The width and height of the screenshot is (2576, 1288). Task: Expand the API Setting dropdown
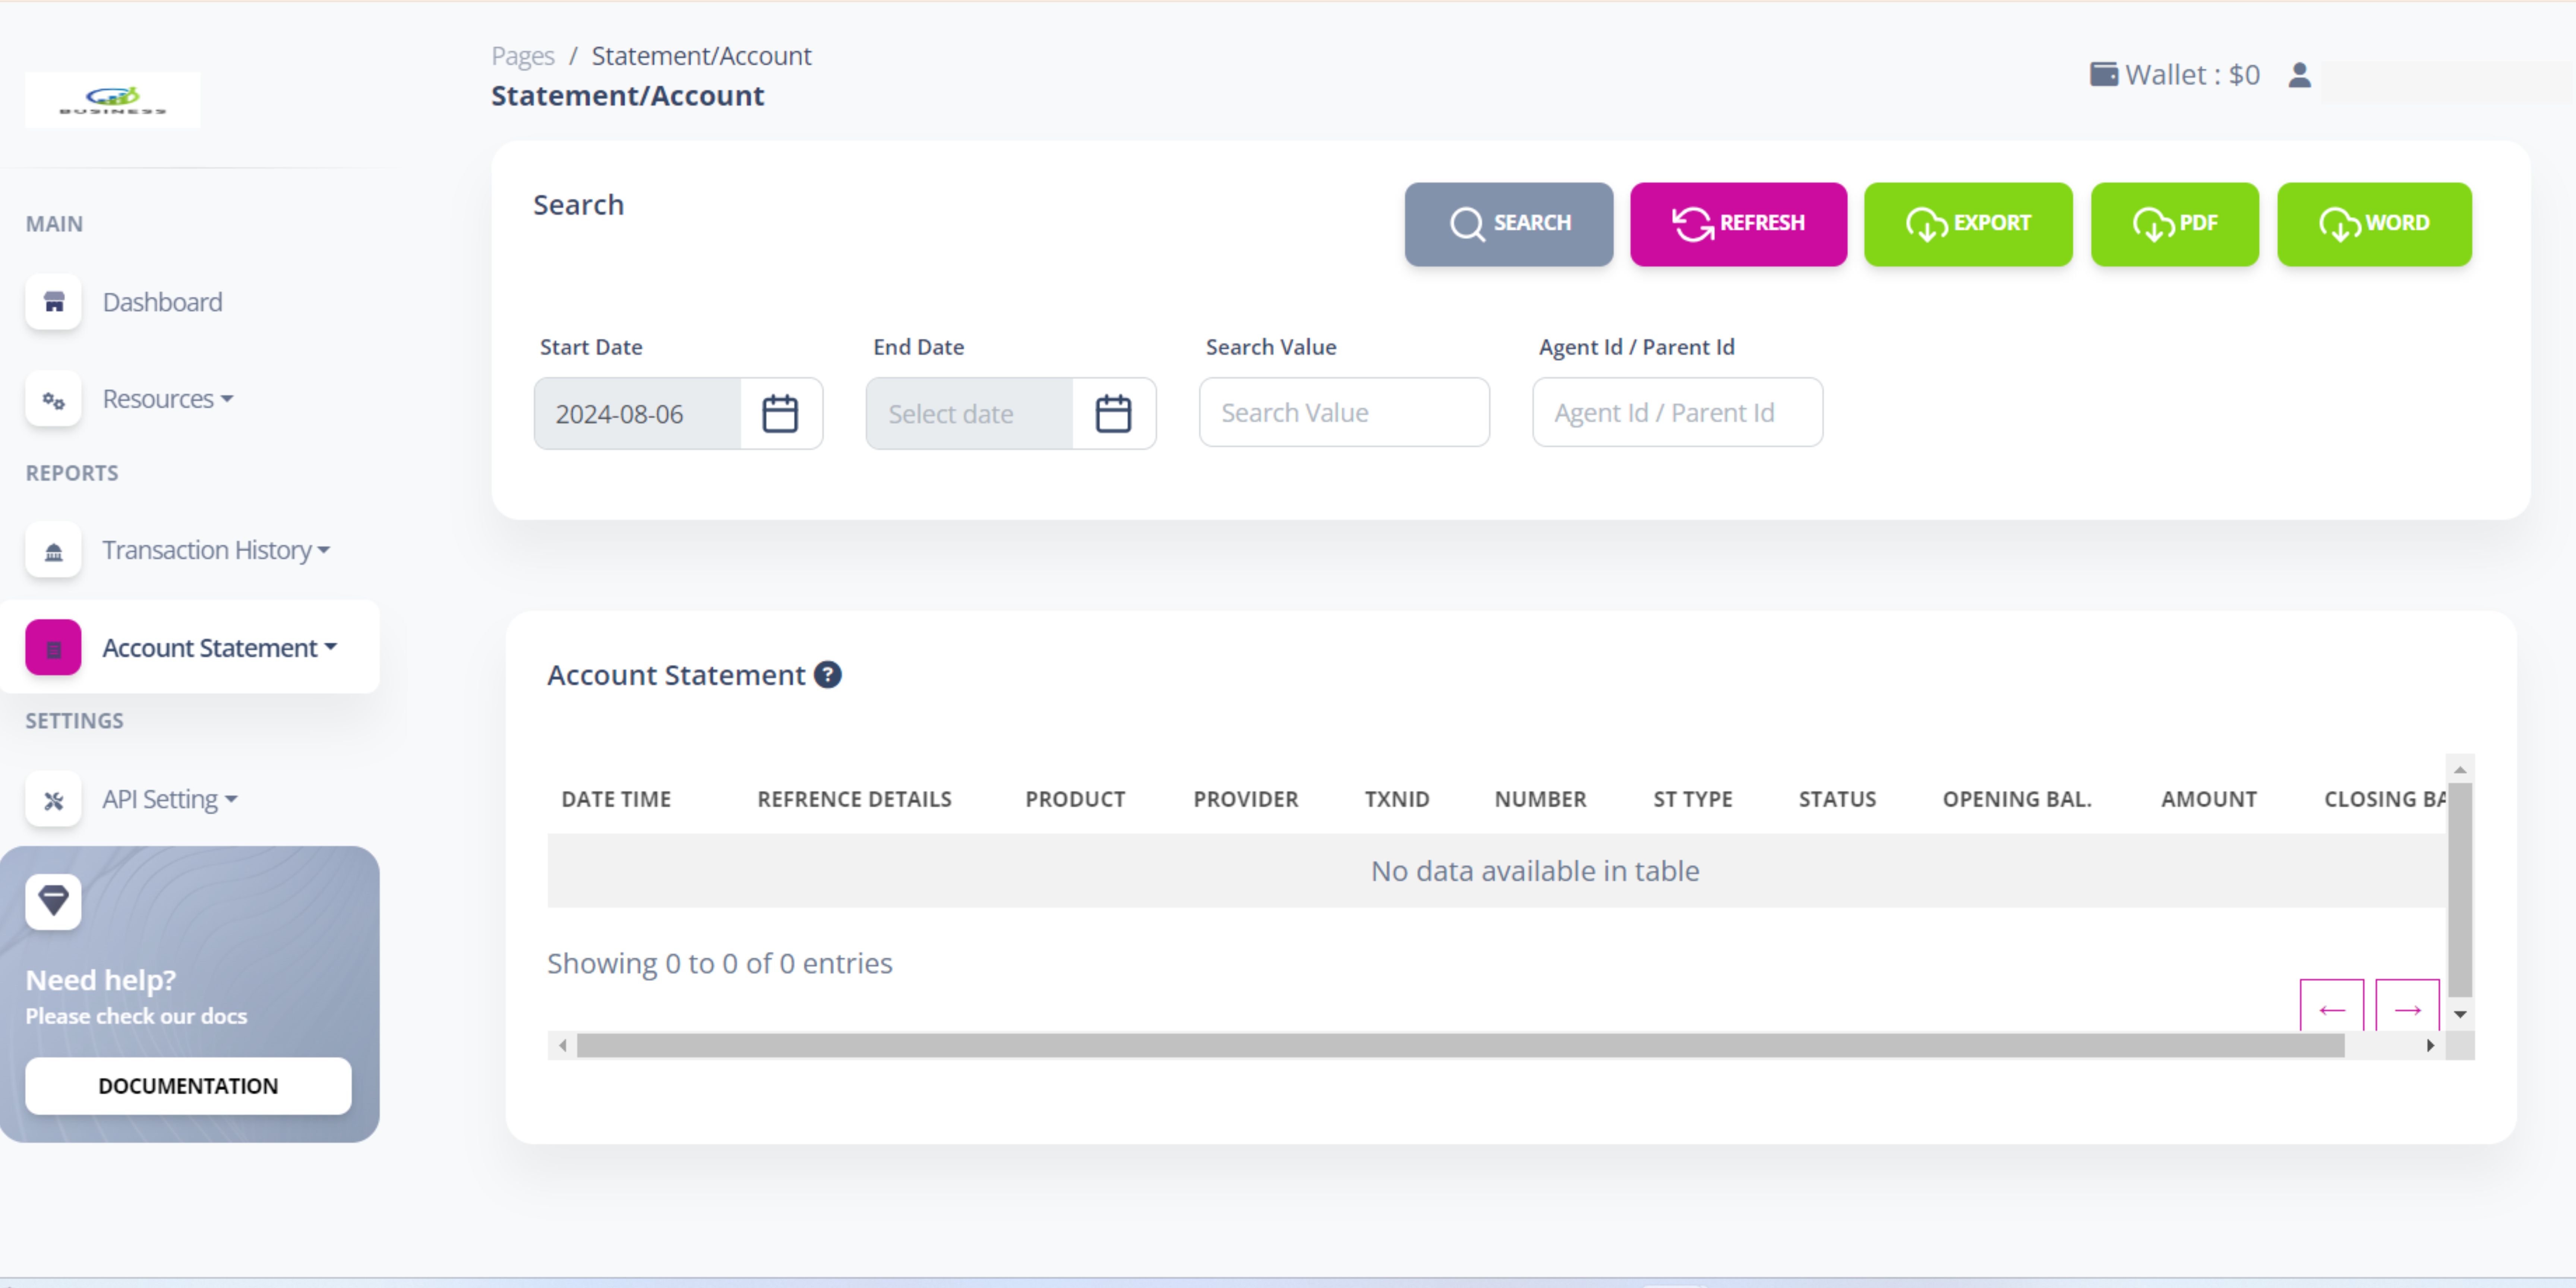[x=169, y=799]
